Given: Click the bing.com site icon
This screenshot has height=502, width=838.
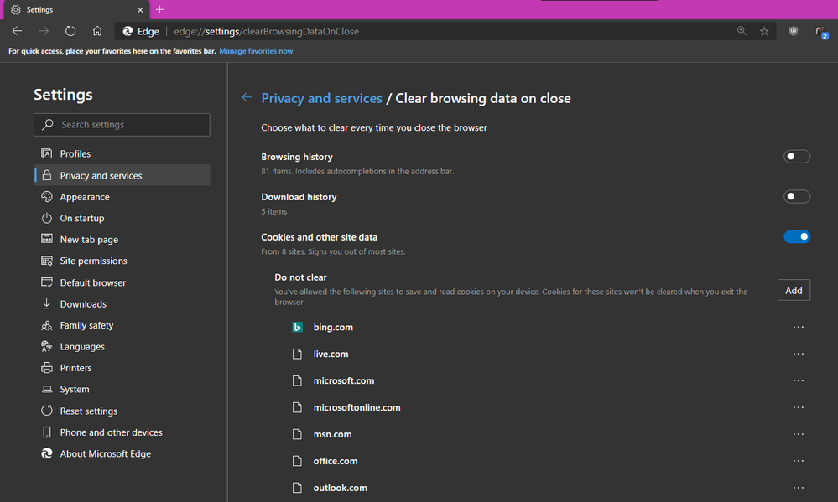Looking at the screenshot, I should point(298,327).
